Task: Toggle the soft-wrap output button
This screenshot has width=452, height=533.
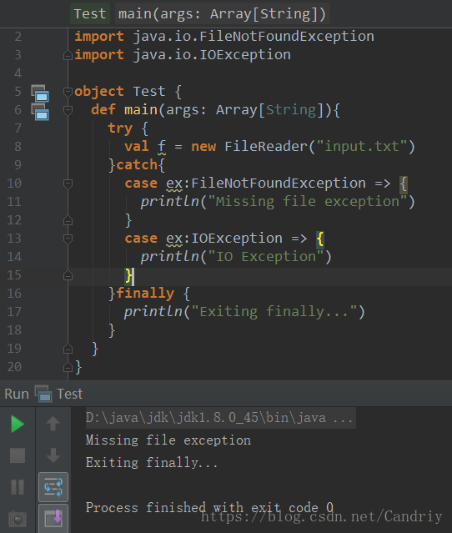Action: coord(53,487)
